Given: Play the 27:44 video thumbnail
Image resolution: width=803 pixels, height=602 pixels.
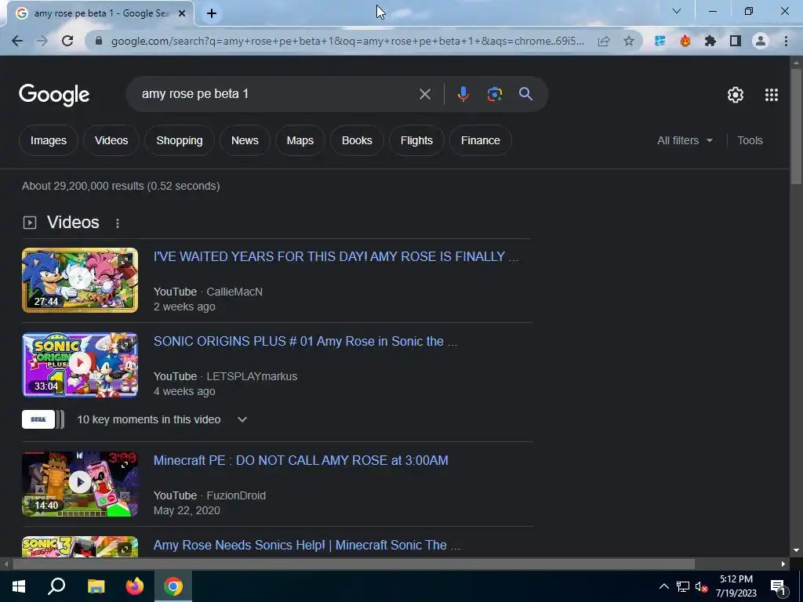Looking at the screenshot, I should pos(80,280).
